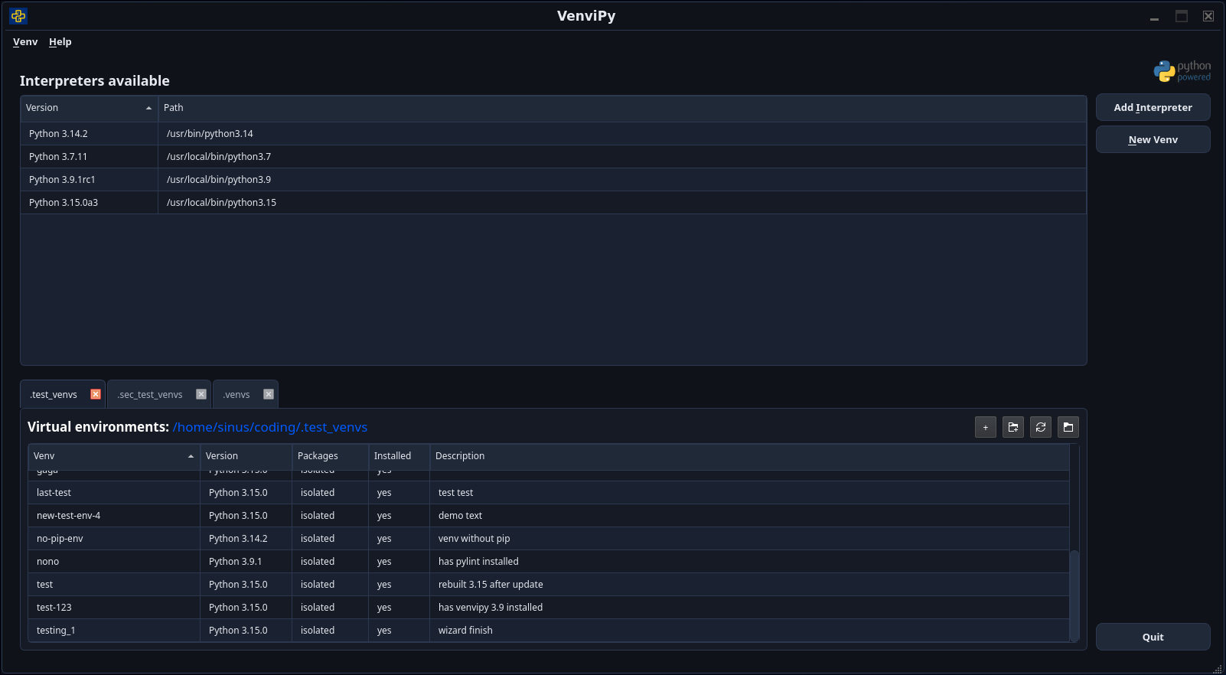This screenshot has height=675, width=1226.
Task: Click the Description column header
Action: pyautogui.click(x=749, y=456)
